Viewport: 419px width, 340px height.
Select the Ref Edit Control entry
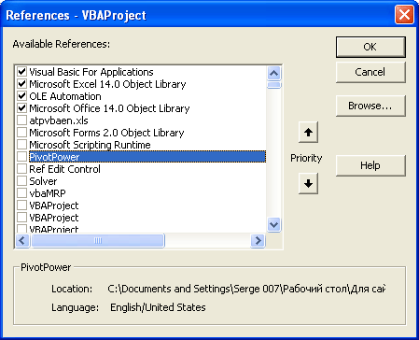(64, 169)
